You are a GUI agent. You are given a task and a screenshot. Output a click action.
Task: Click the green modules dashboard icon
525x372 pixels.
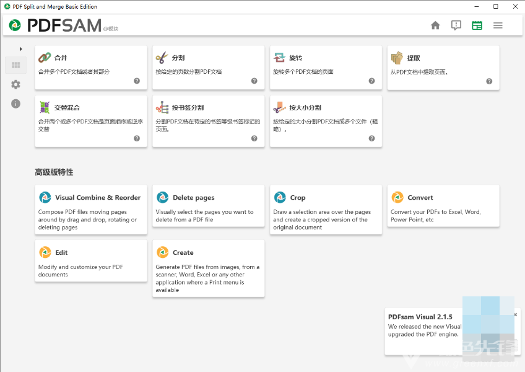click(x=477, y=25)
